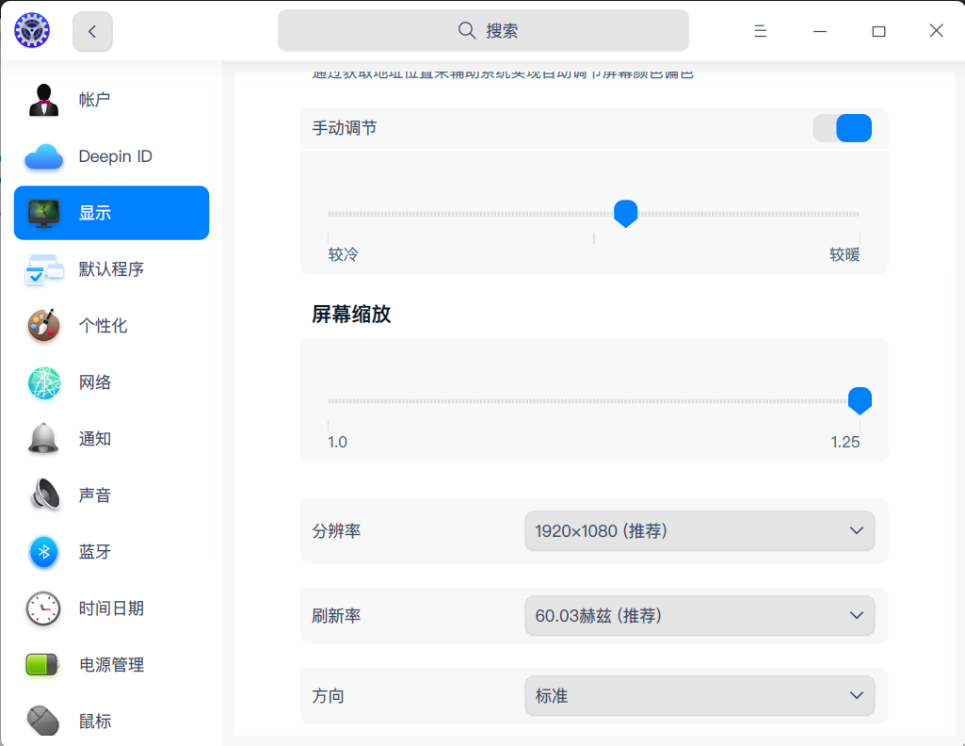Switch to 个性化 personalization settings

(111, 326)
